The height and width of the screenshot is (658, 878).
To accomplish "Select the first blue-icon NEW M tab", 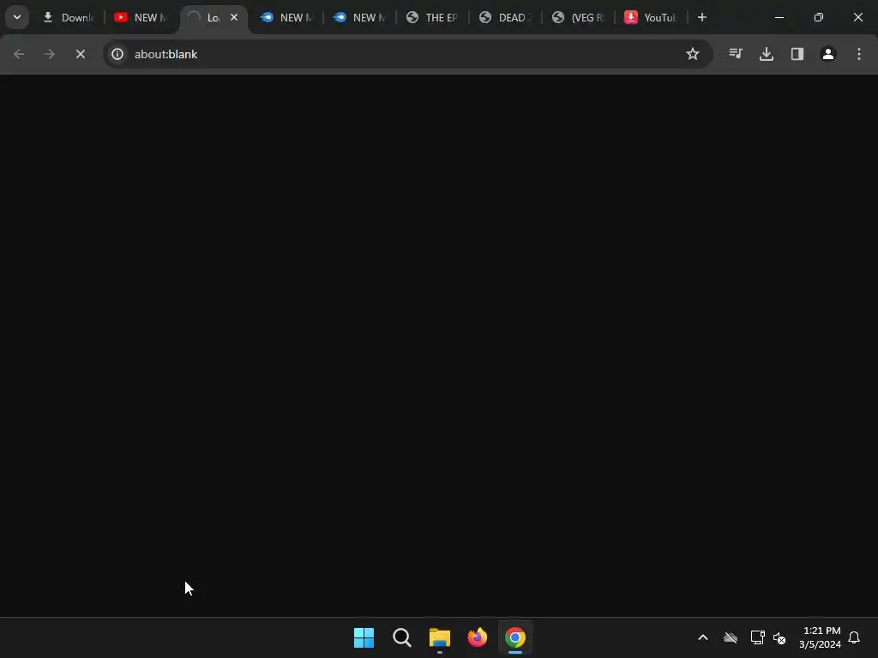I will tap(286, 17).
